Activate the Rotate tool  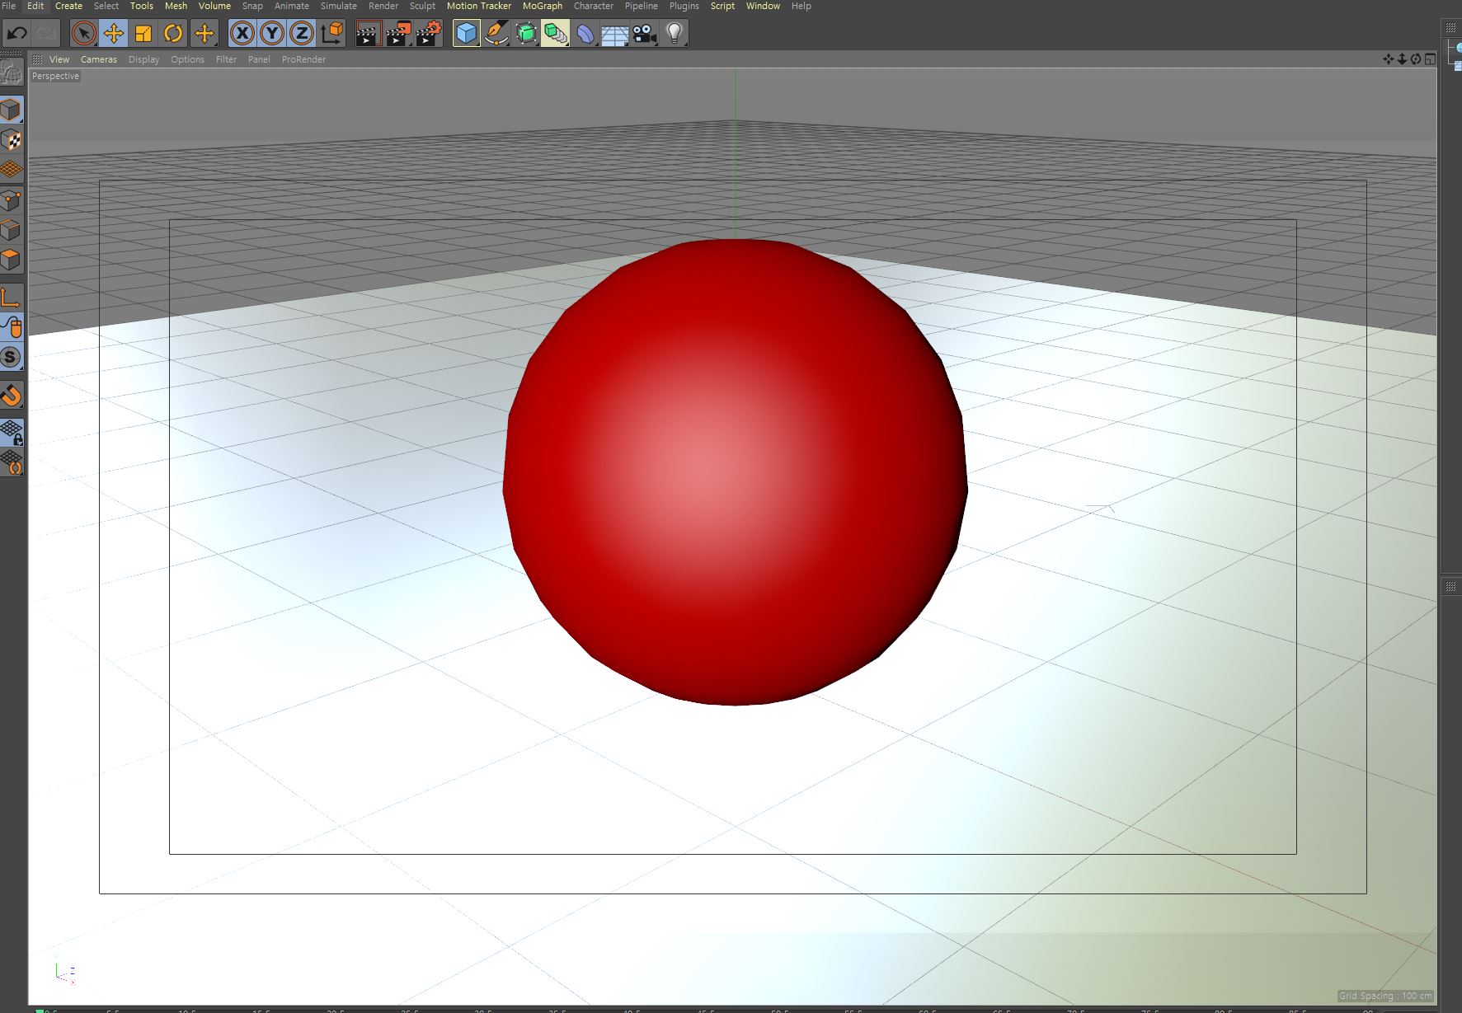pos(173,34)
